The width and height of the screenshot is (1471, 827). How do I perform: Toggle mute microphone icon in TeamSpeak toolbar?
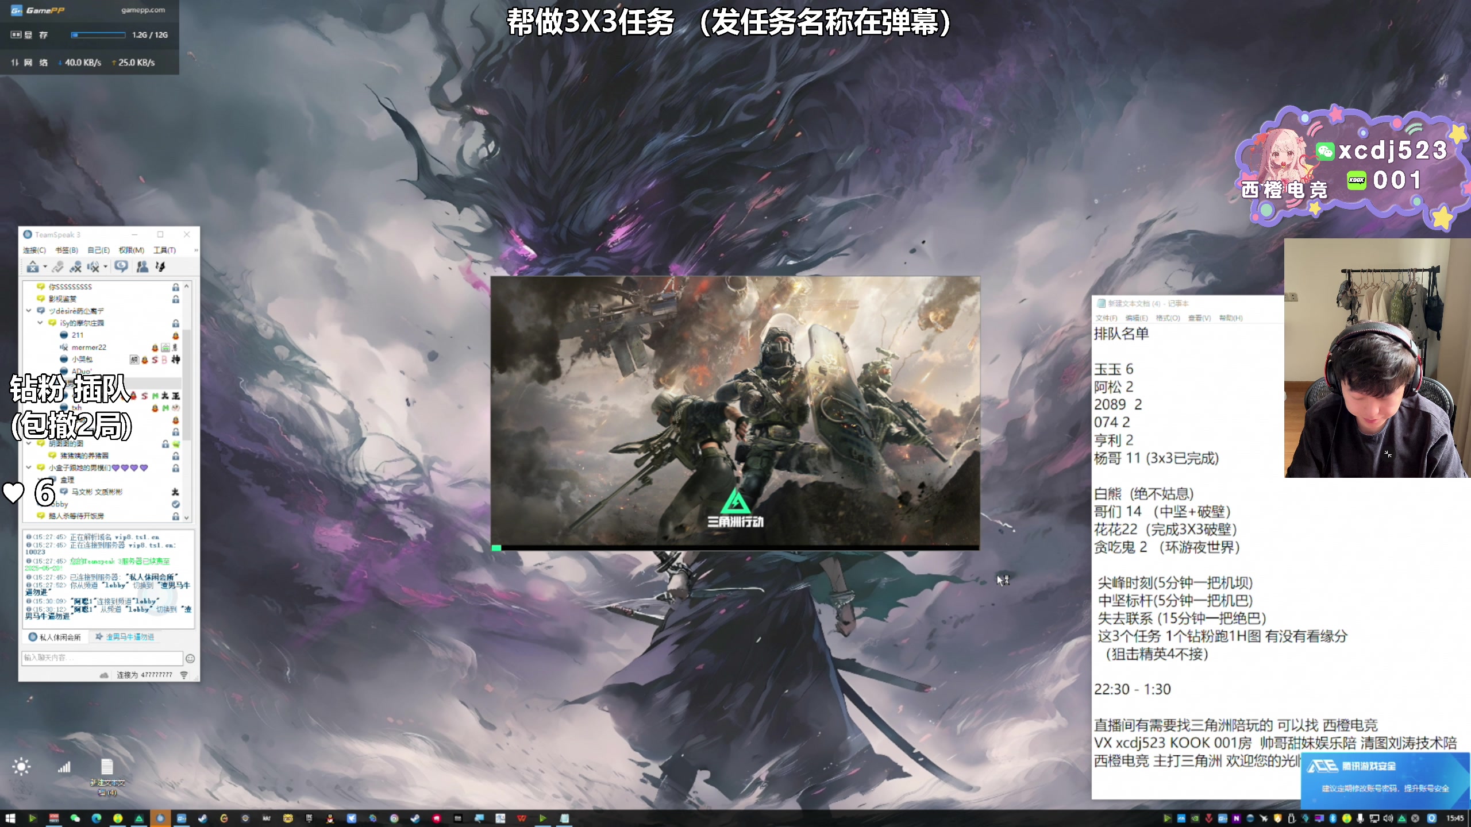[x=76, y=266]
